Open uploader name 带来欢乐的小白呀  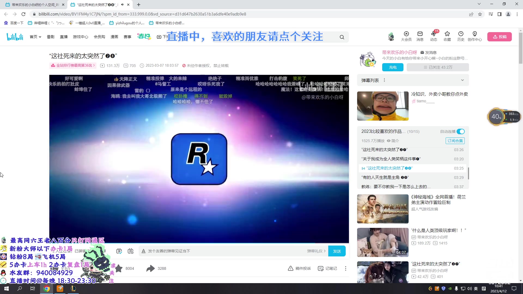coord(400,53)
